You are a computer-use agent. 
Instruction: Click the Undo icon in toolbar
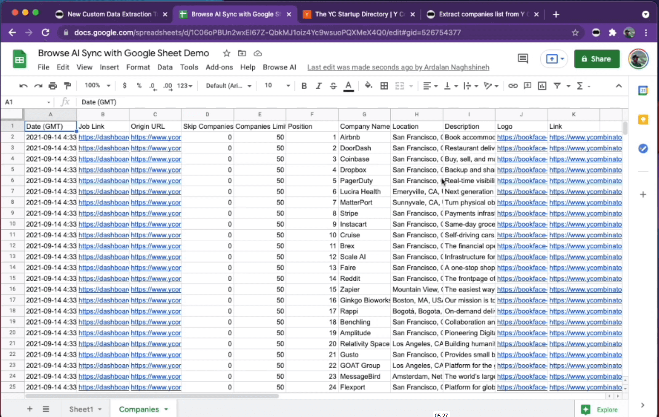click(23, 86)
